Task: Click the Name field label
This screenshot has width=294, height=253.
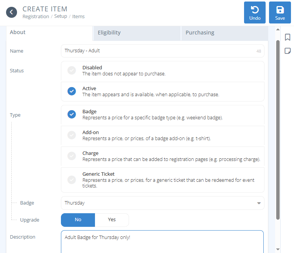Action: tap(17, 51)
